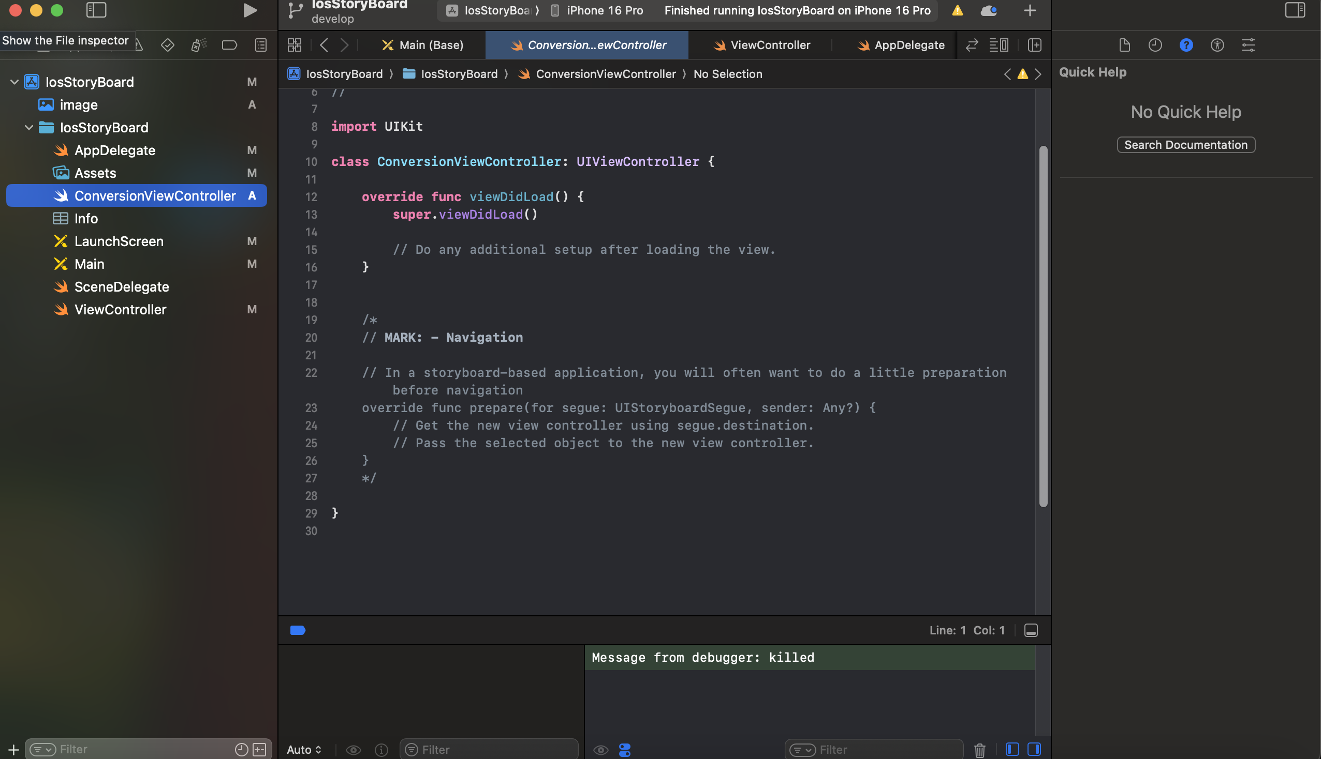This screenshot has height=759, width=1321.
Task: Click the swap editor arrows icon
Action: click(x=972, y=45)
